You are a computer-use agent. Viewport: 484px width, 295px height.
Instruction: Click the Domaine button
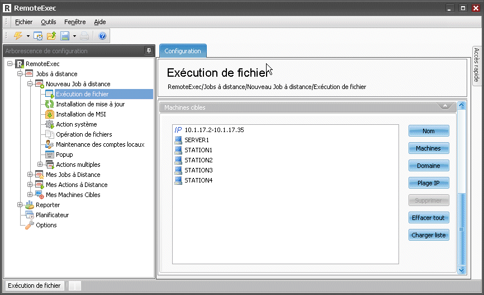(429, 166)
